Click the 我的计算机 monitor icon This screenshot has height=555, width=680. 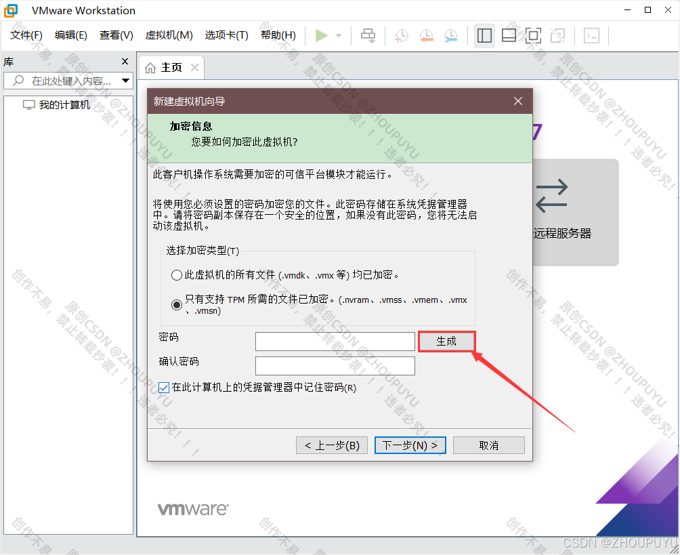pos(28,105)
